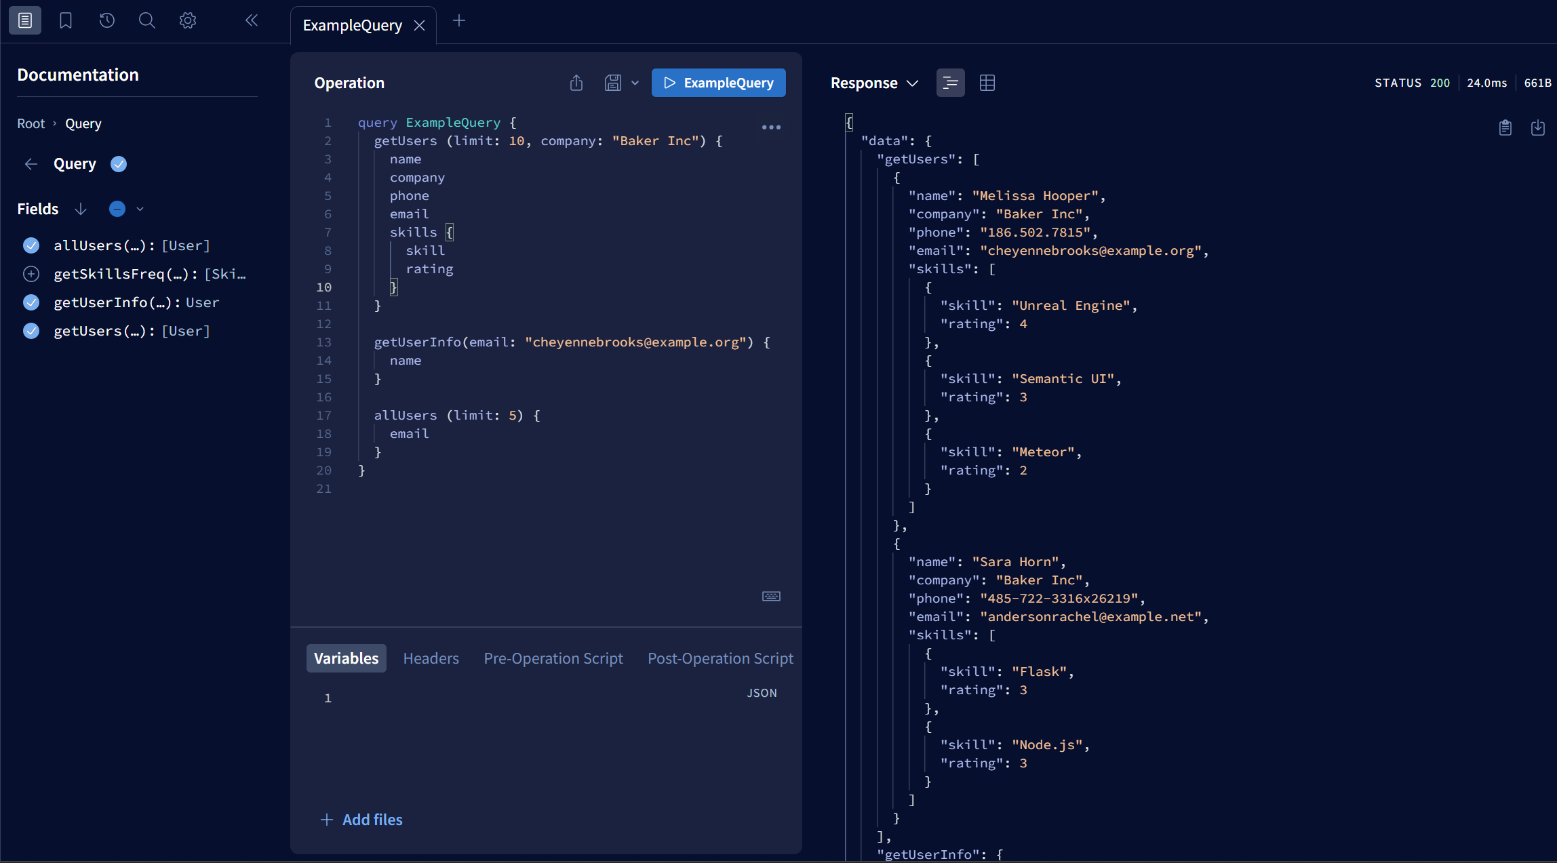Expand the Fields selection chevron
This screenshot has height=863, width=1557.
pyautogui.click(x=140, y=209)
